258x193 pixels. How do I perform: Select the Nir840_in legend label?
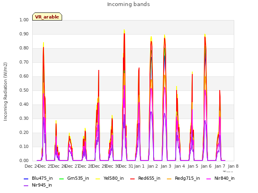pos(225,179)
